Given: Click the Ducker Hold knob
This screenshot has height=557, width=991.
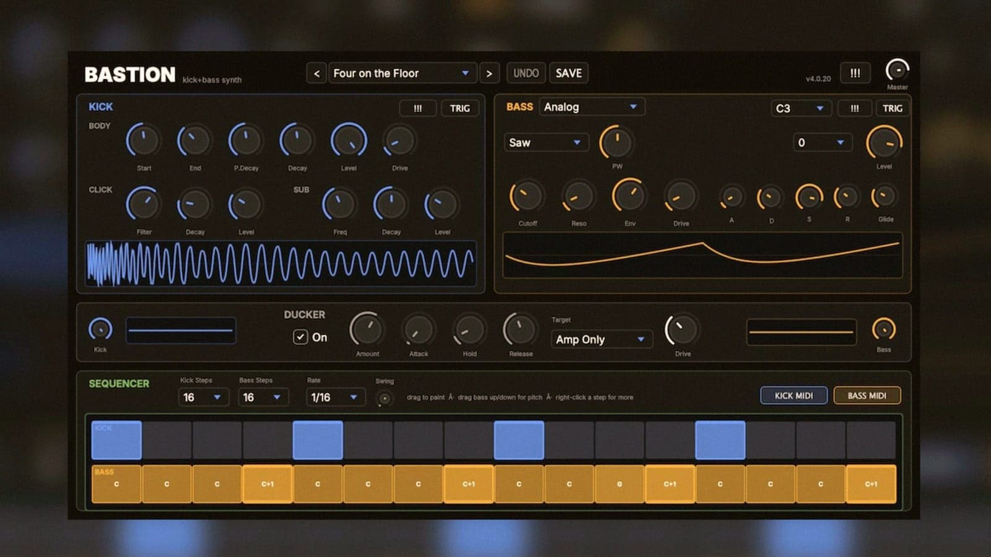Looking at the screenshot, I should pyautogui.click(x=469, y=329).
